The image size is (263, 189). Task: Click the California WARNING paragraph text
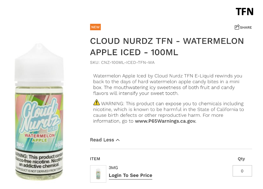click(x=169, y=112)
